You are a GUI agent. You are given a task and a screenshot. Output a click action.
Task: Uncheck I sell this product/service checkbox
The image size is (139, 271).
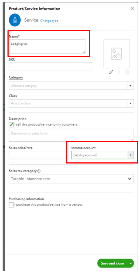pyautogui.click(x=11, y=124)
